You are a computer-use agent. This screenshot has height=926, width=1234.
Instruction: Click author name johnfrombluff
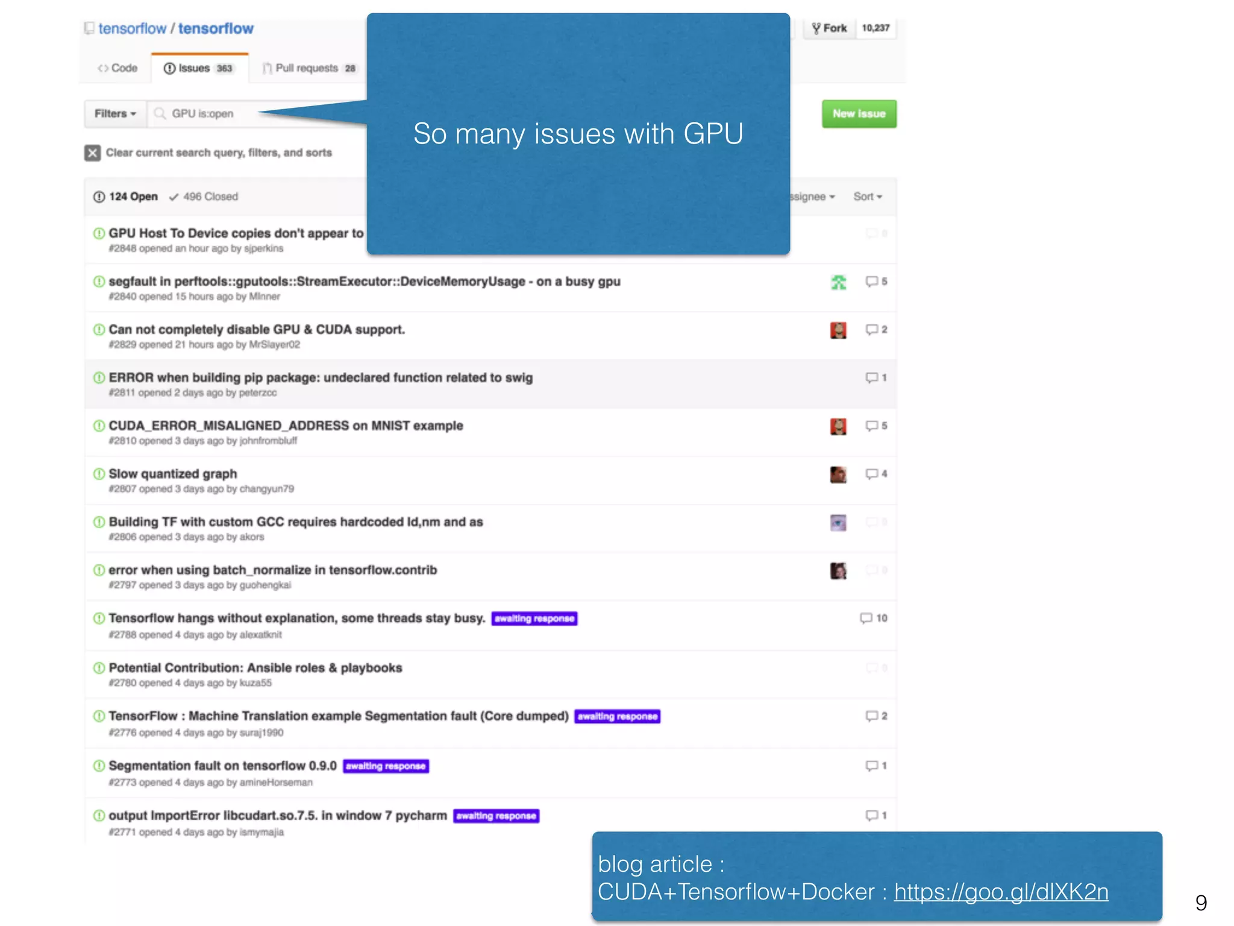(269, 441)
